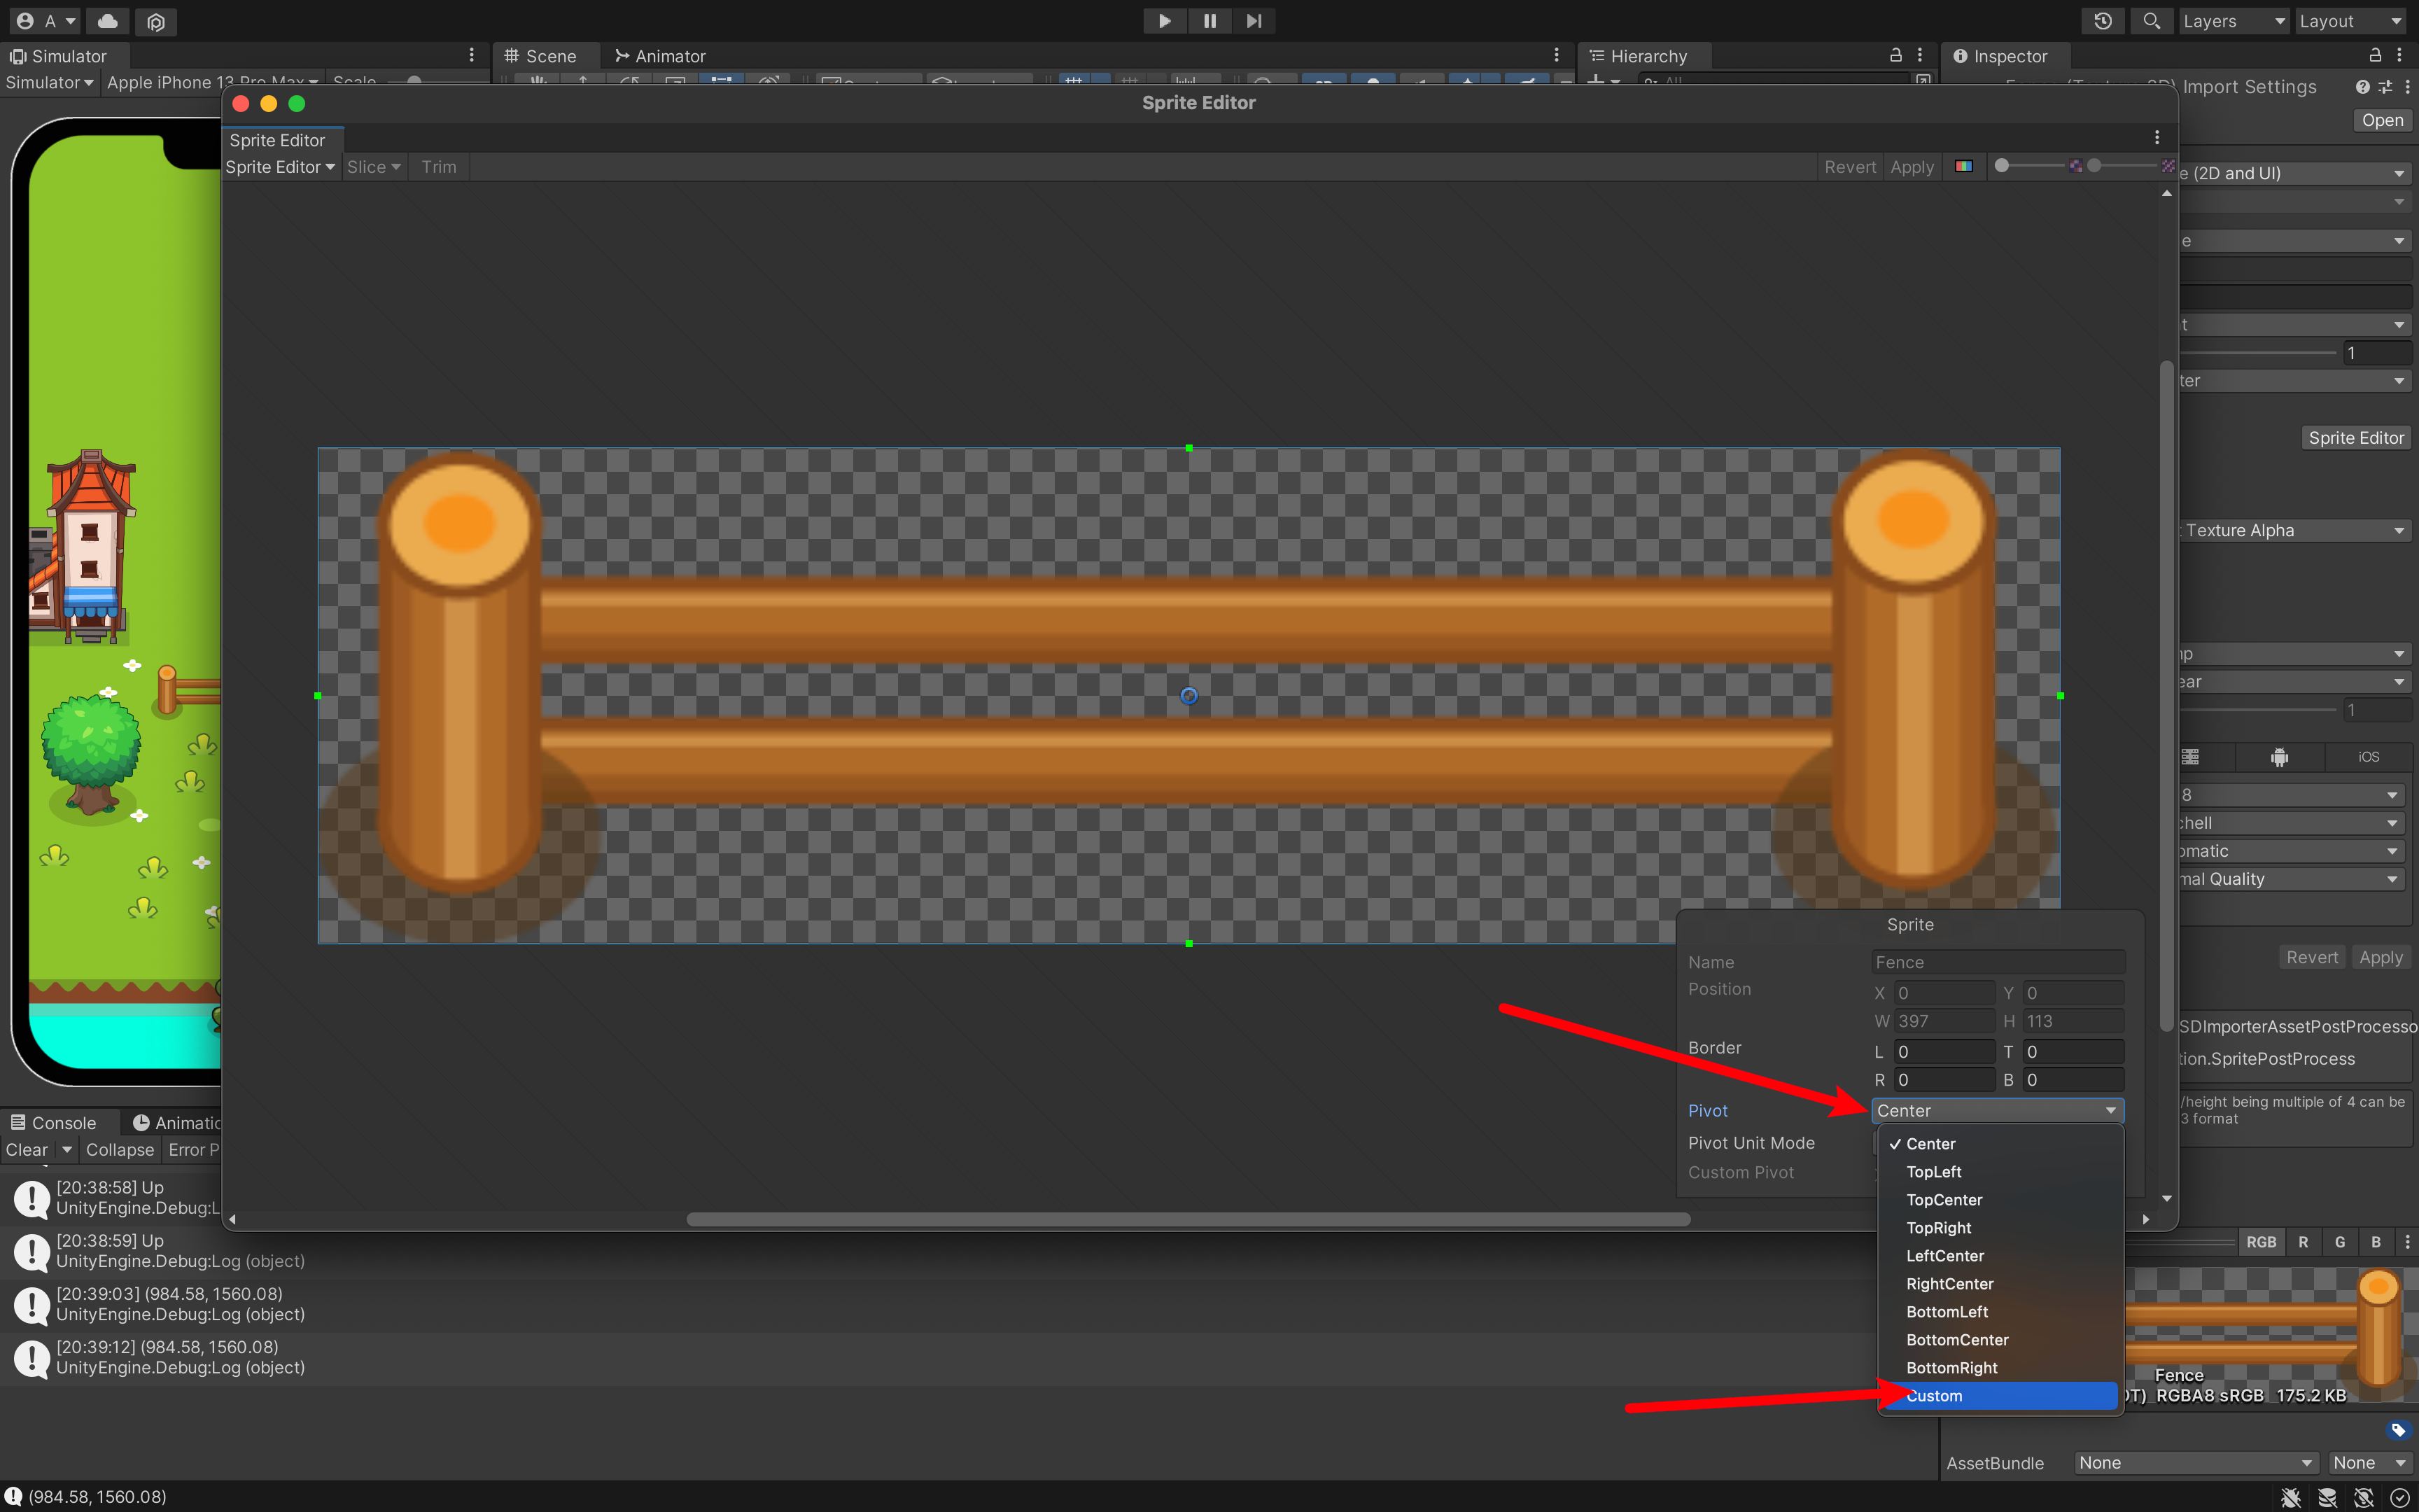Toggle the debugger bug icon in status bar
The image size is (2419, 1512).
[2291, 1497]
